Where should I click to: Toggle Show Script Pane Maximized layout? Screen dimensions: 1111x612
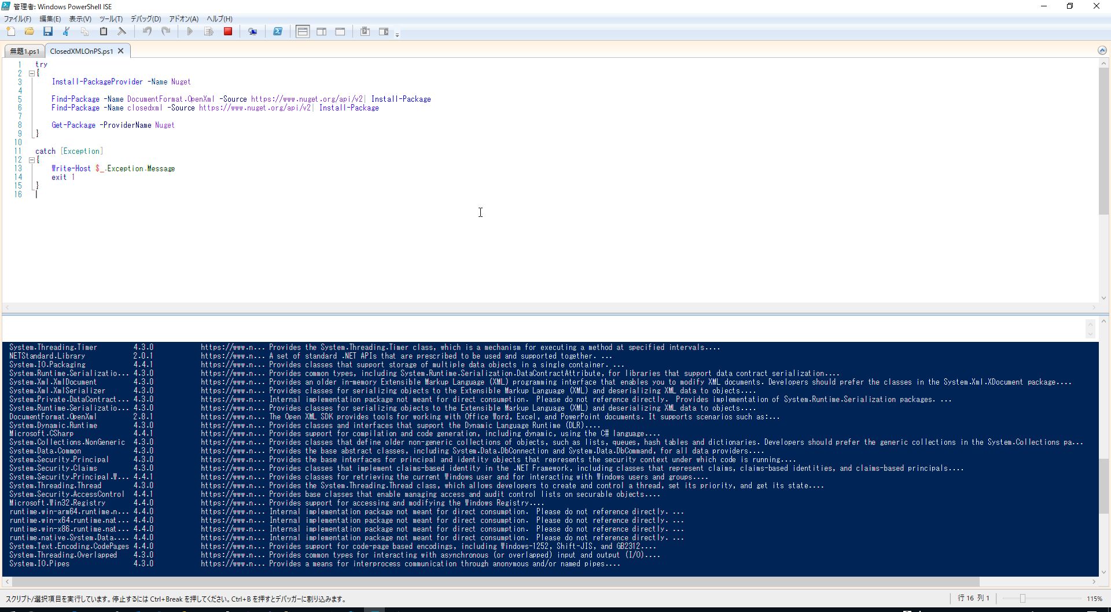tap(340, 31)
